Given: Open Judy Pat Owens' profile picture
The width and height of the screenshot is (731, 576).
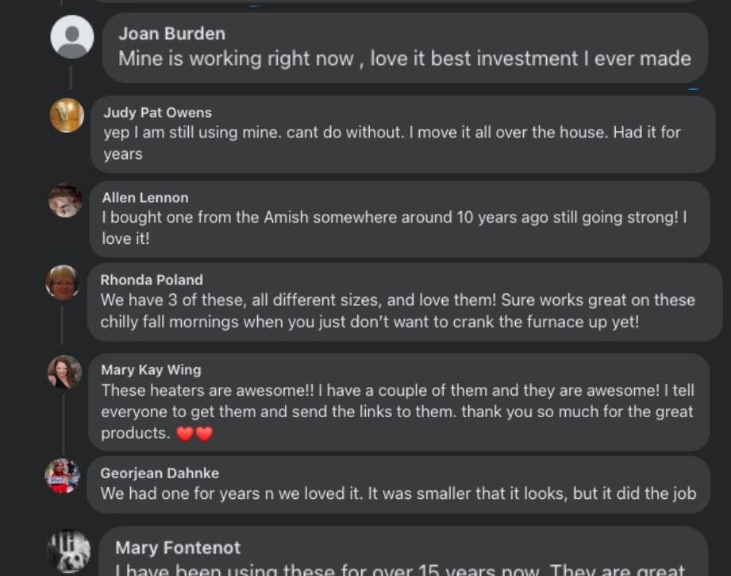Looking at the screenshot, I should tap(67, 115).
